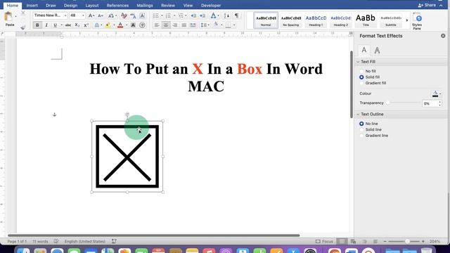Image resolution: width=450 pixels, height=253 pixels.
Task: Clear all formatting icon
Action: pyautogui.click(x=124, y=15)
